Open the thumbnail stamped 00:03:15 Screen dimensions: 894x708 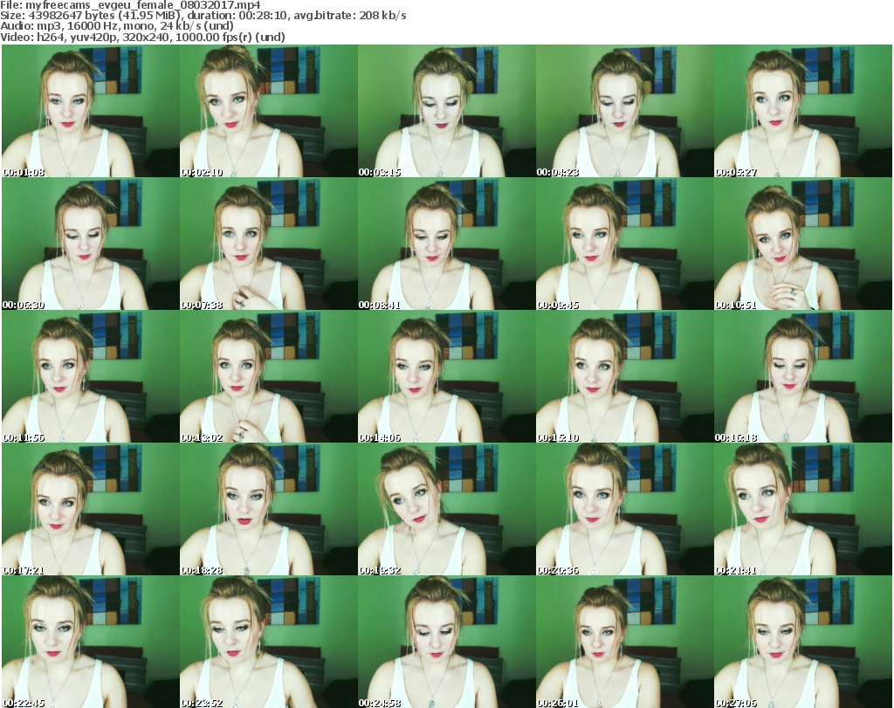point(446,111)
